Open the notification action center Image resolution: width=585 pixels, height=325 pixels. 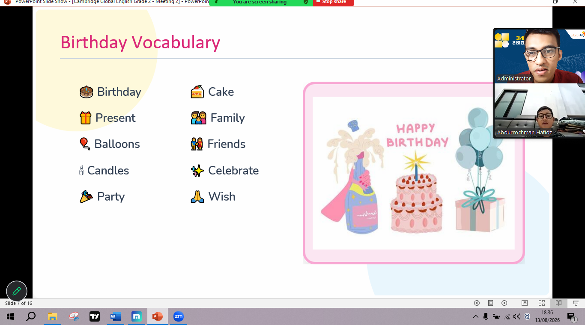572,317
